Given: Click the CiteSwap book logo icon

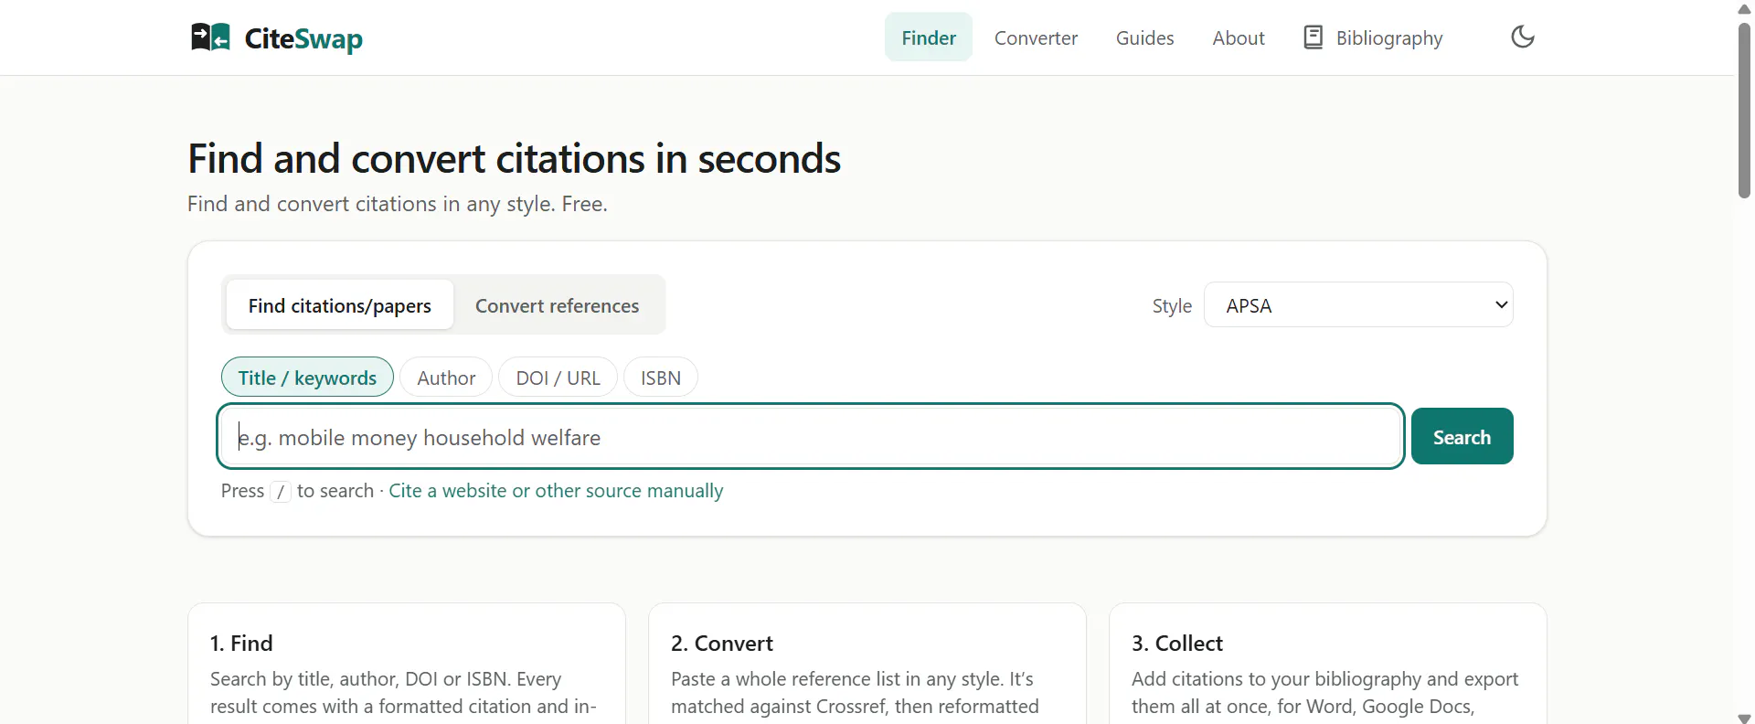Looking at the screenshot, I should (210, 37).
